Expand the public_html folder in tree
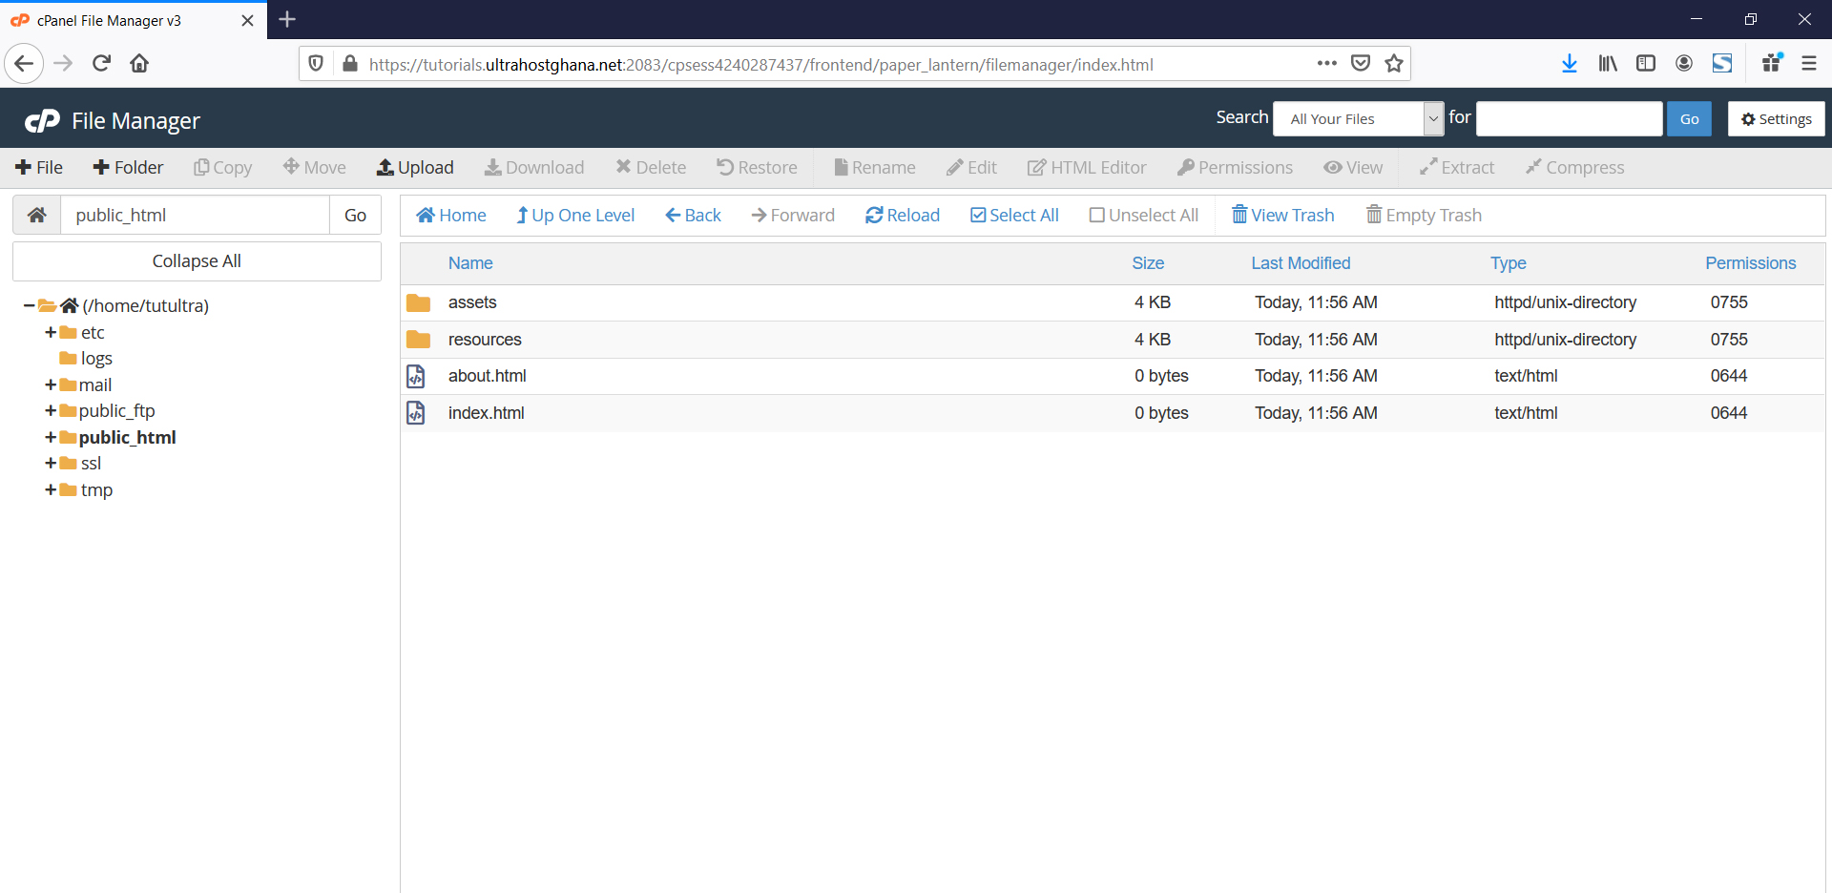This screenshot has height=893, width=1832. (51, 437)
